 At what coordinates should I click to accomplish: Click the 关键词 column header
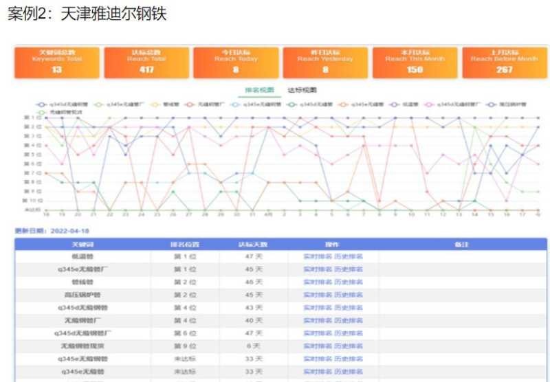(82, 245)
